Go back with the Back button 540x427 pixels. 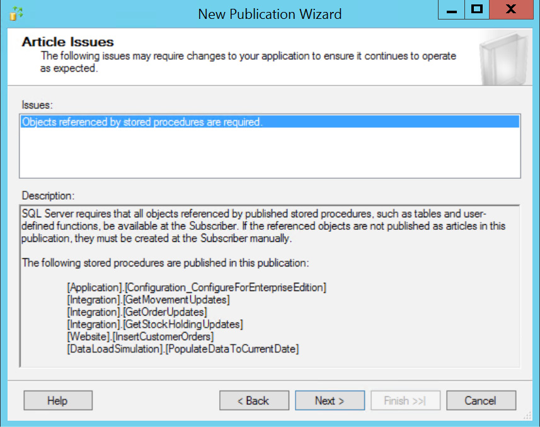(254, 400)
